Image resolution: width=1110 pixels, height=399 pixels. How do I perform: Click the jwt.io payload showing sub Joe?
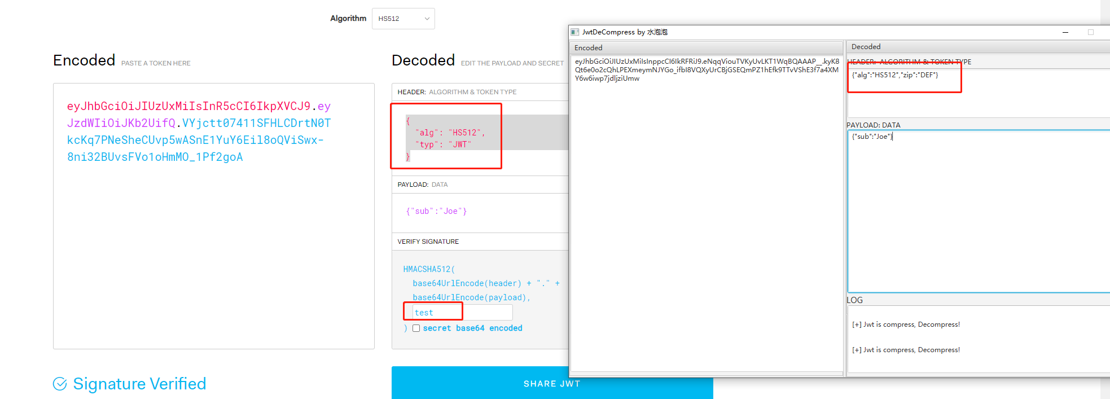(x=436, y=211)
